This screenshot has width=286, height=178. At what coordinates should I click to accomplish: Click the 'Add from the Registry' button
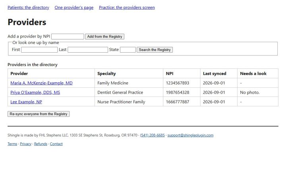(x=104, y=36)
